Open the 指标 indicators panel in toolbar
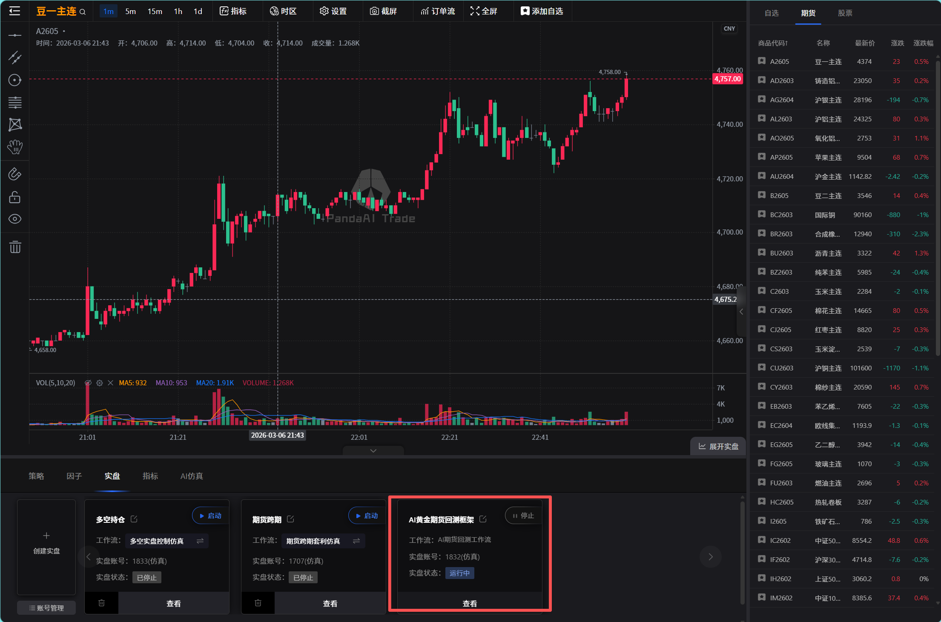941x622 pixels. pos(233,11)
